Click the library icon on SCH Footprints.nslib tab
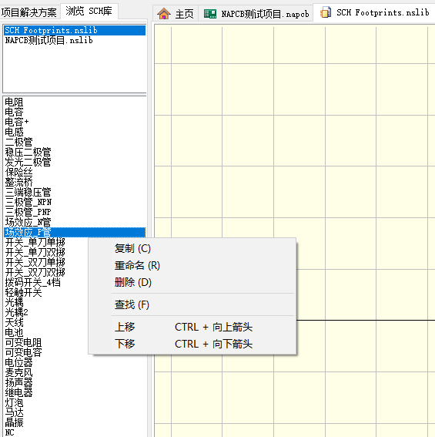The height and width of the screenshot is (437, 435). pyautogui.click(x=326, y=12)
